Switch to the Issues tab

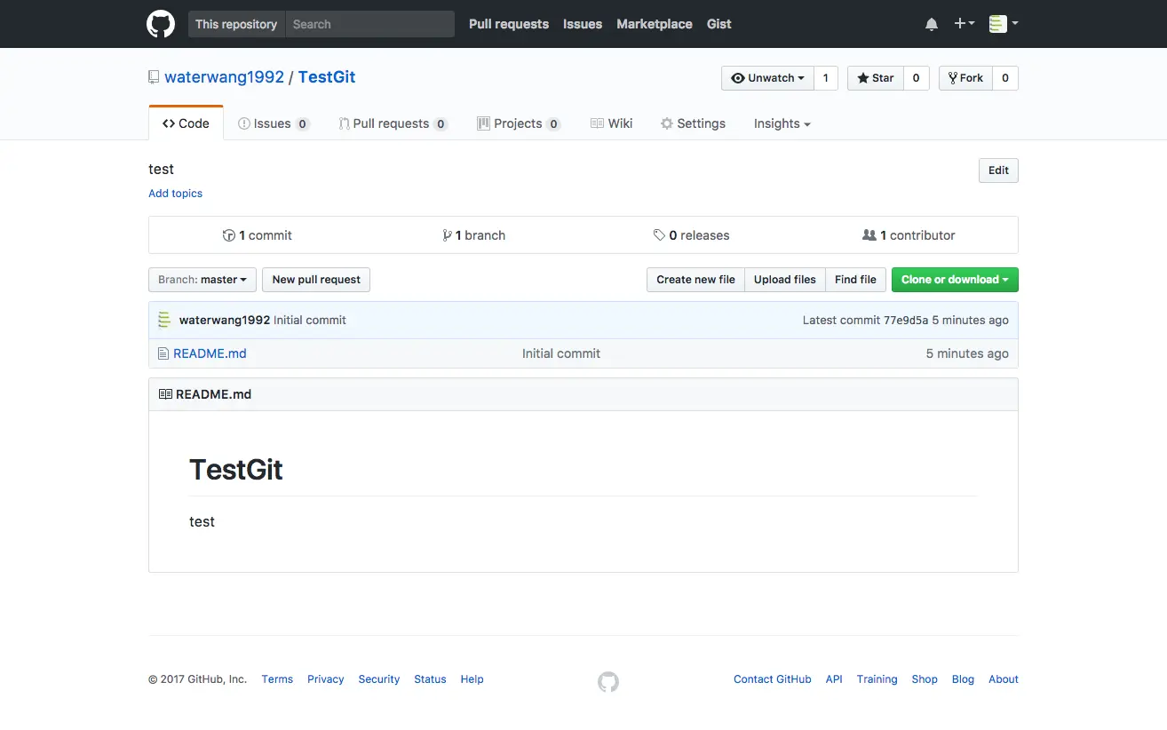tap(274, 123)
